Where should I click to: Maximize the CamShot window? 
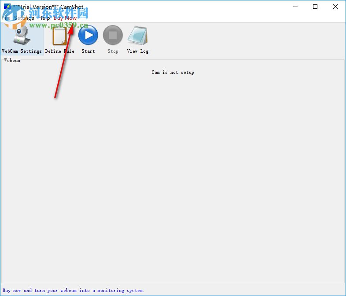tap(315, 7)
